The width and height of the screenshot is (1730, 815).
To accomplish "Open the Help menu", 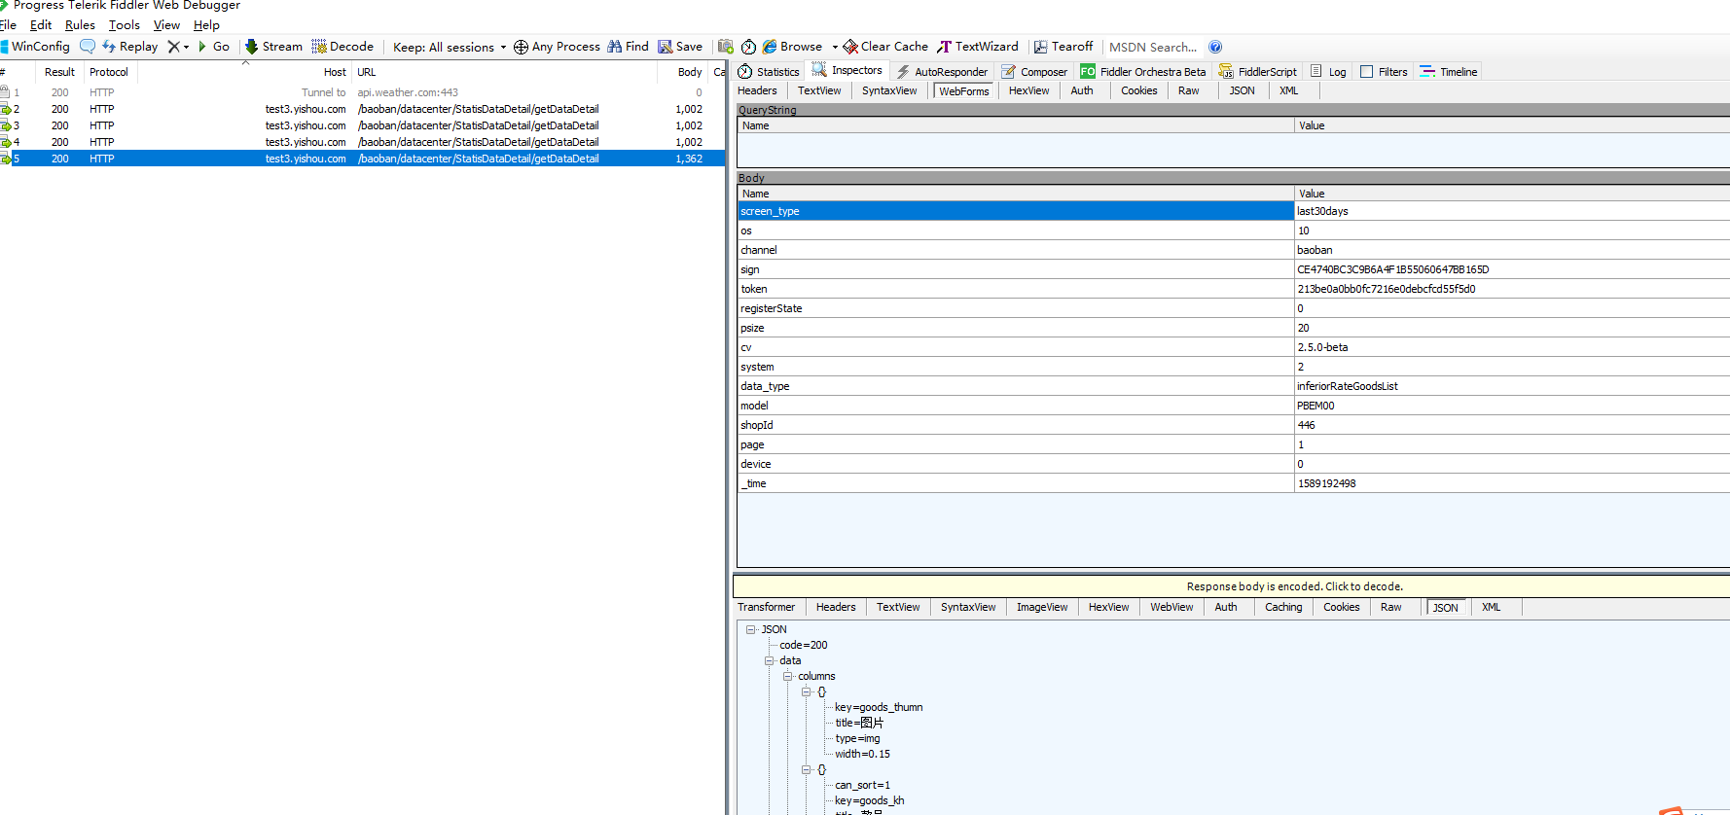I will point(206,25).
